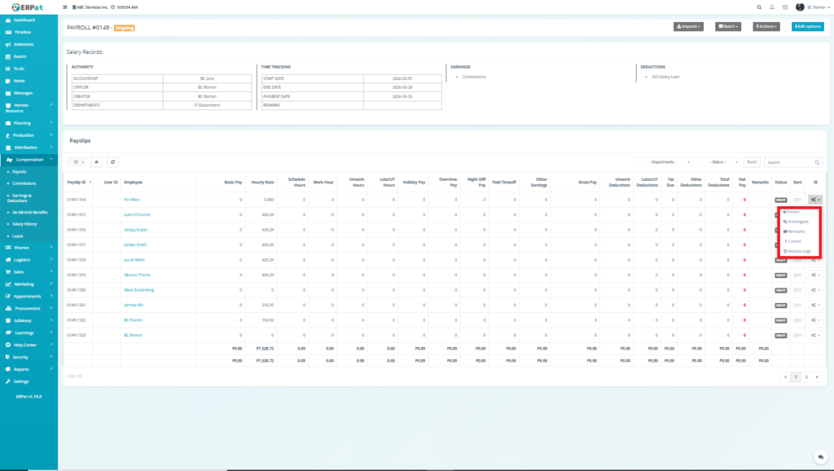Change the page size dropdown showing 10
The image size is (834, 471).
coord(77,162)
